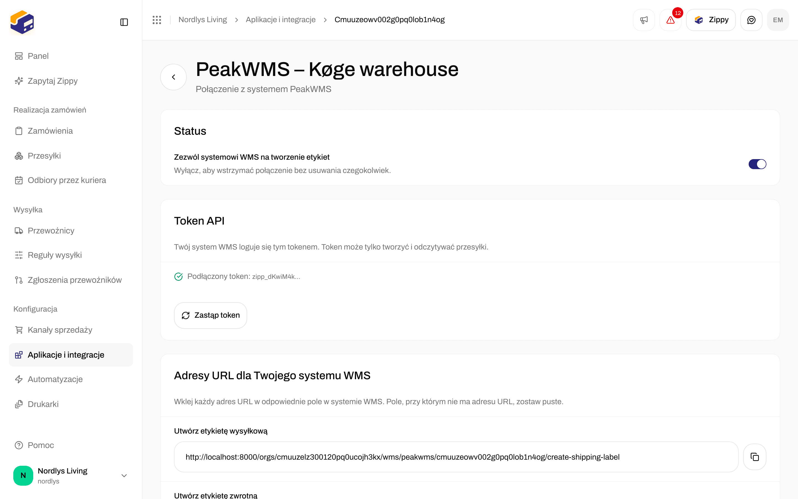
Task: Open Zgłoszenia przewoźników
Action: (x=71, y=280)
